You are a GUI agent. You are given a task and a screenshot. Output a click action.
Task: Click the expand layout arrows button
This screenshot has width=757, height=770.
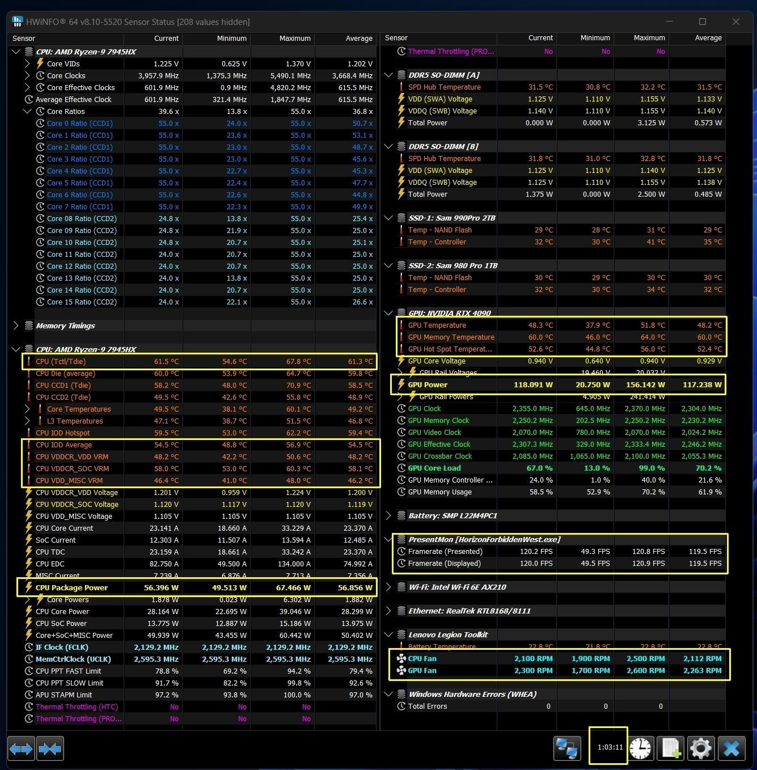click(21, 749)
